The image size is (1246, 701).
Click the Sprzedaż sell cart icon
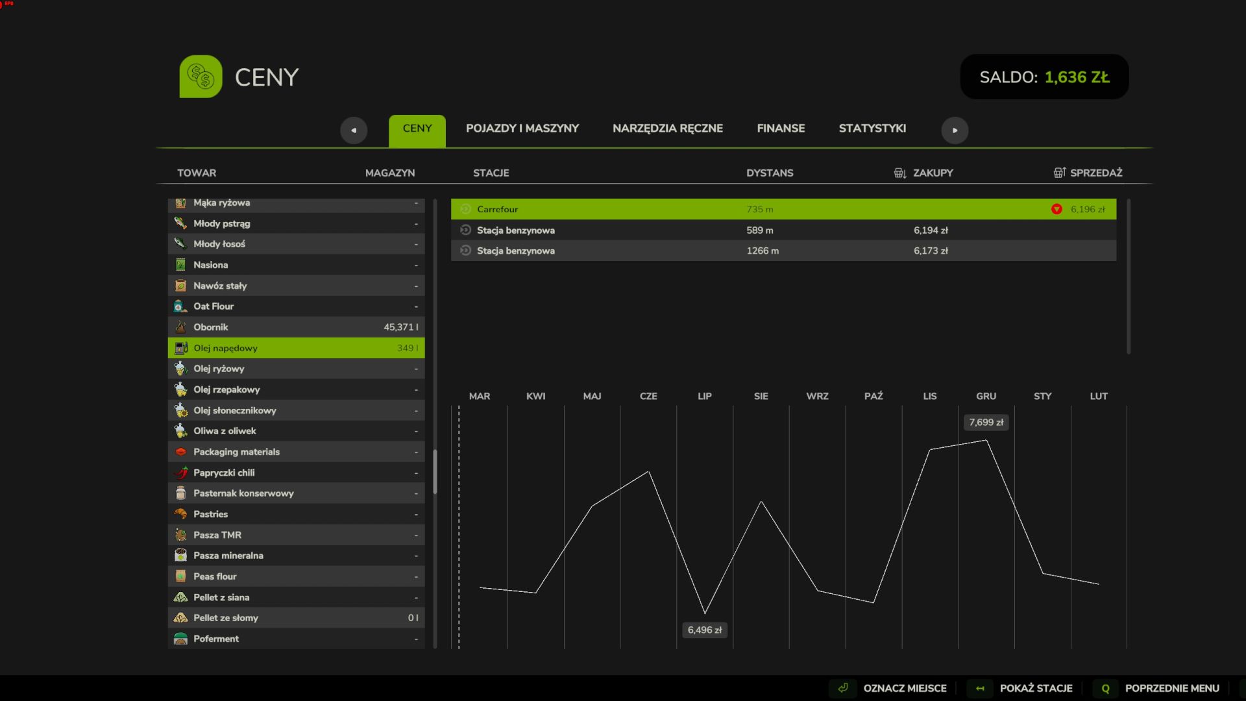(1059, 173)
